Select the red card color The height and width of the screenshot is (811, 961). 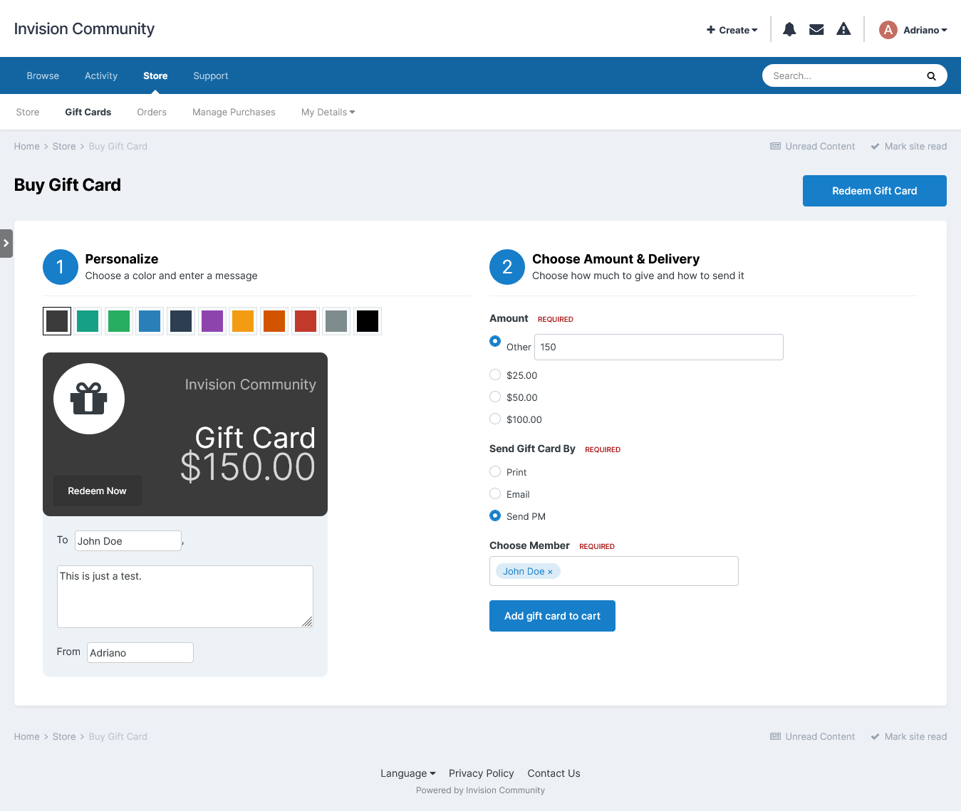point(306,321)
